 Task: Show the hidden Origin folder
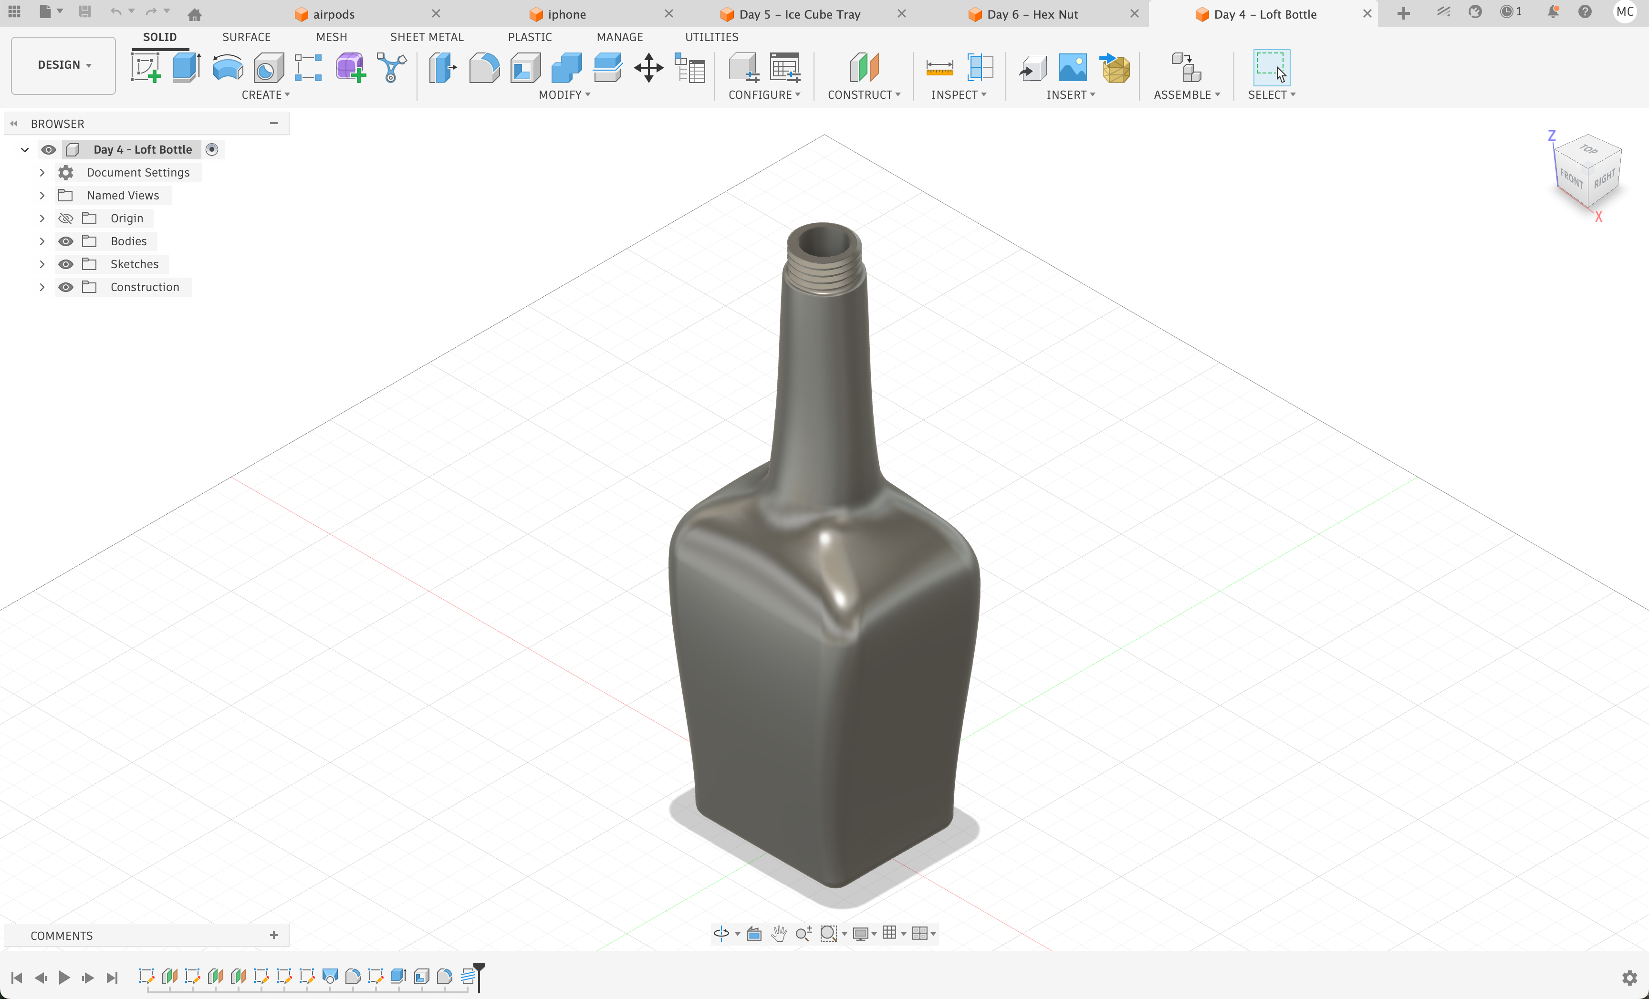[x=65, y=218]
